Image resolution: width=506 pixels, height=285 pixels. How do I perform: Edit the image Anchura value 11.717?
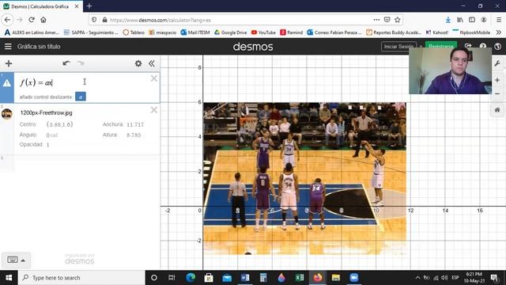(x=135, y=125)
